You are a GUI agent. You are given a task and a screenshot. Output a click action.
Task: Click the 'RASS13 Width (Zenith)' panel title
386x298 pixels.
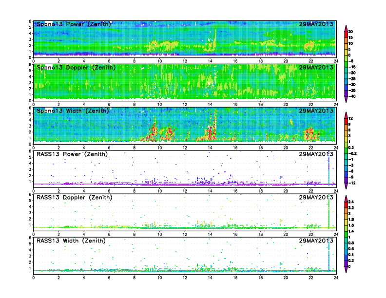[x=71, y=241]
